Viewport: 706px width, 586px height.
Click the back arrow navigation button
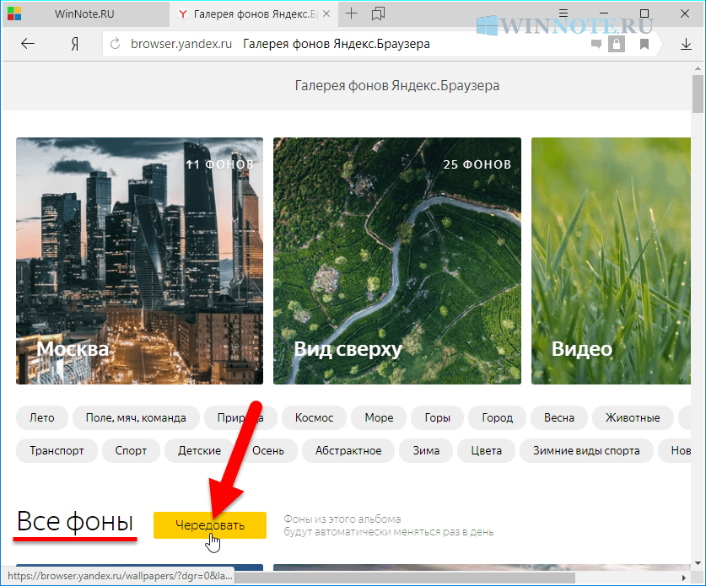[x=28, y=44]
